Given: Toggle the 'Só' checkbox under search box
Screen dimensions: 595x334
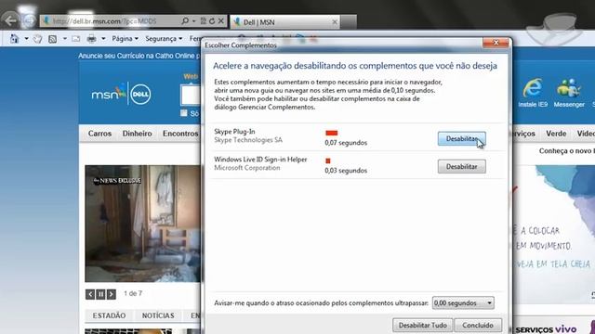Looking at the screenshot, I should [184, 113].
